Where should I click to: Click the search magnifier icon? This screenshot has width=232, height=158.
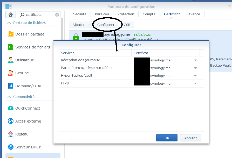[x=22, y=15]
